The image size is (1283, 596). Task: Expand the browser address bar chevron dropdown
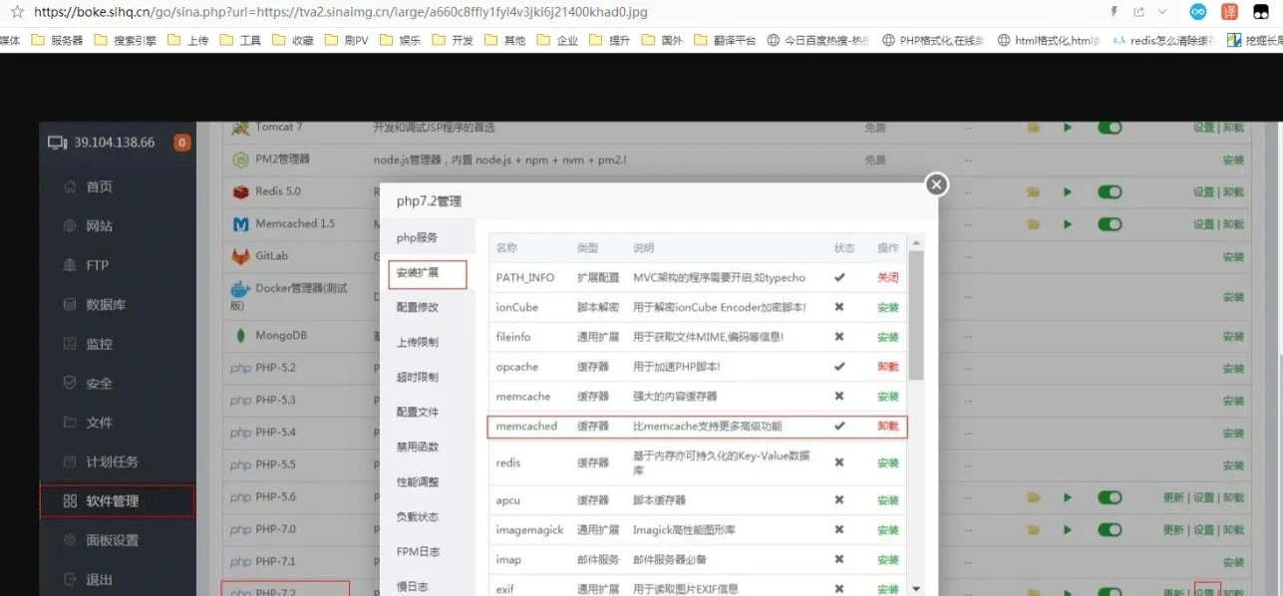[x=1163, y=12]
